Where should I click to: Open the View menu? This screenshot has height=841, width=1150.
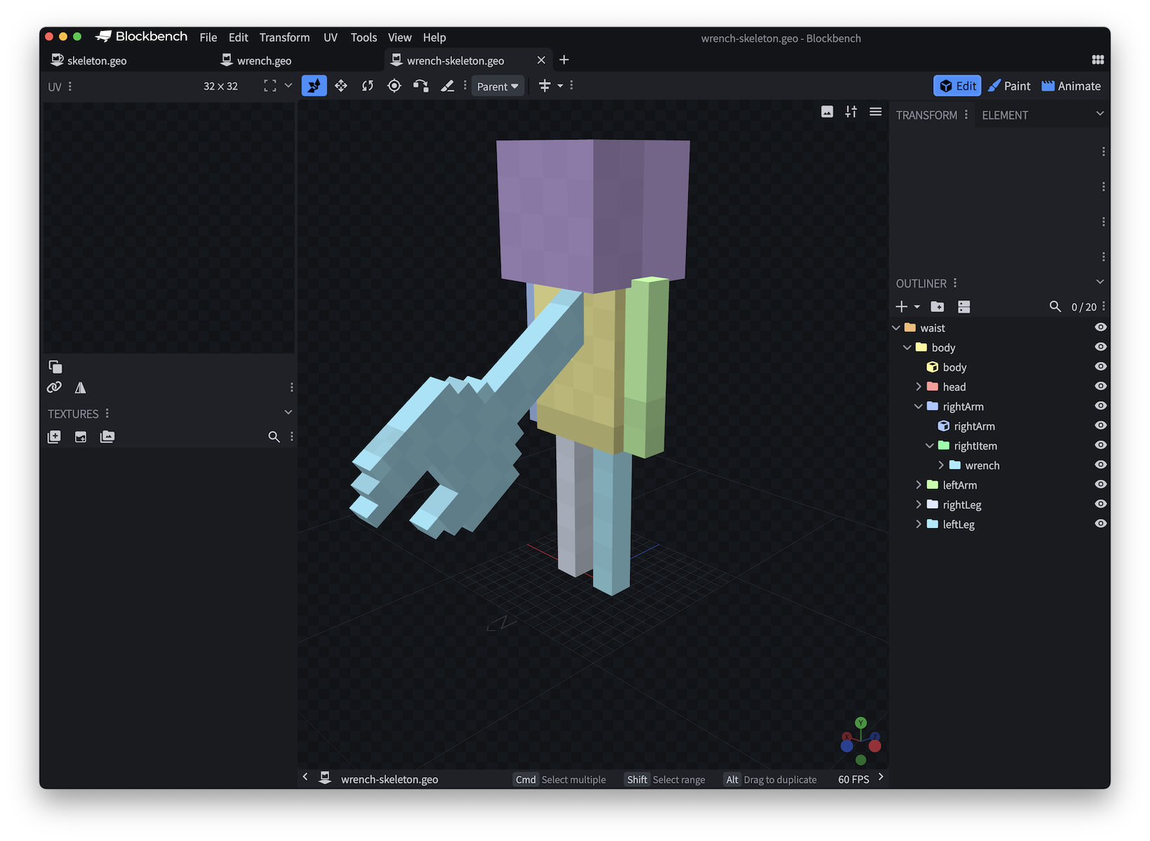click(x=399, y=37)
